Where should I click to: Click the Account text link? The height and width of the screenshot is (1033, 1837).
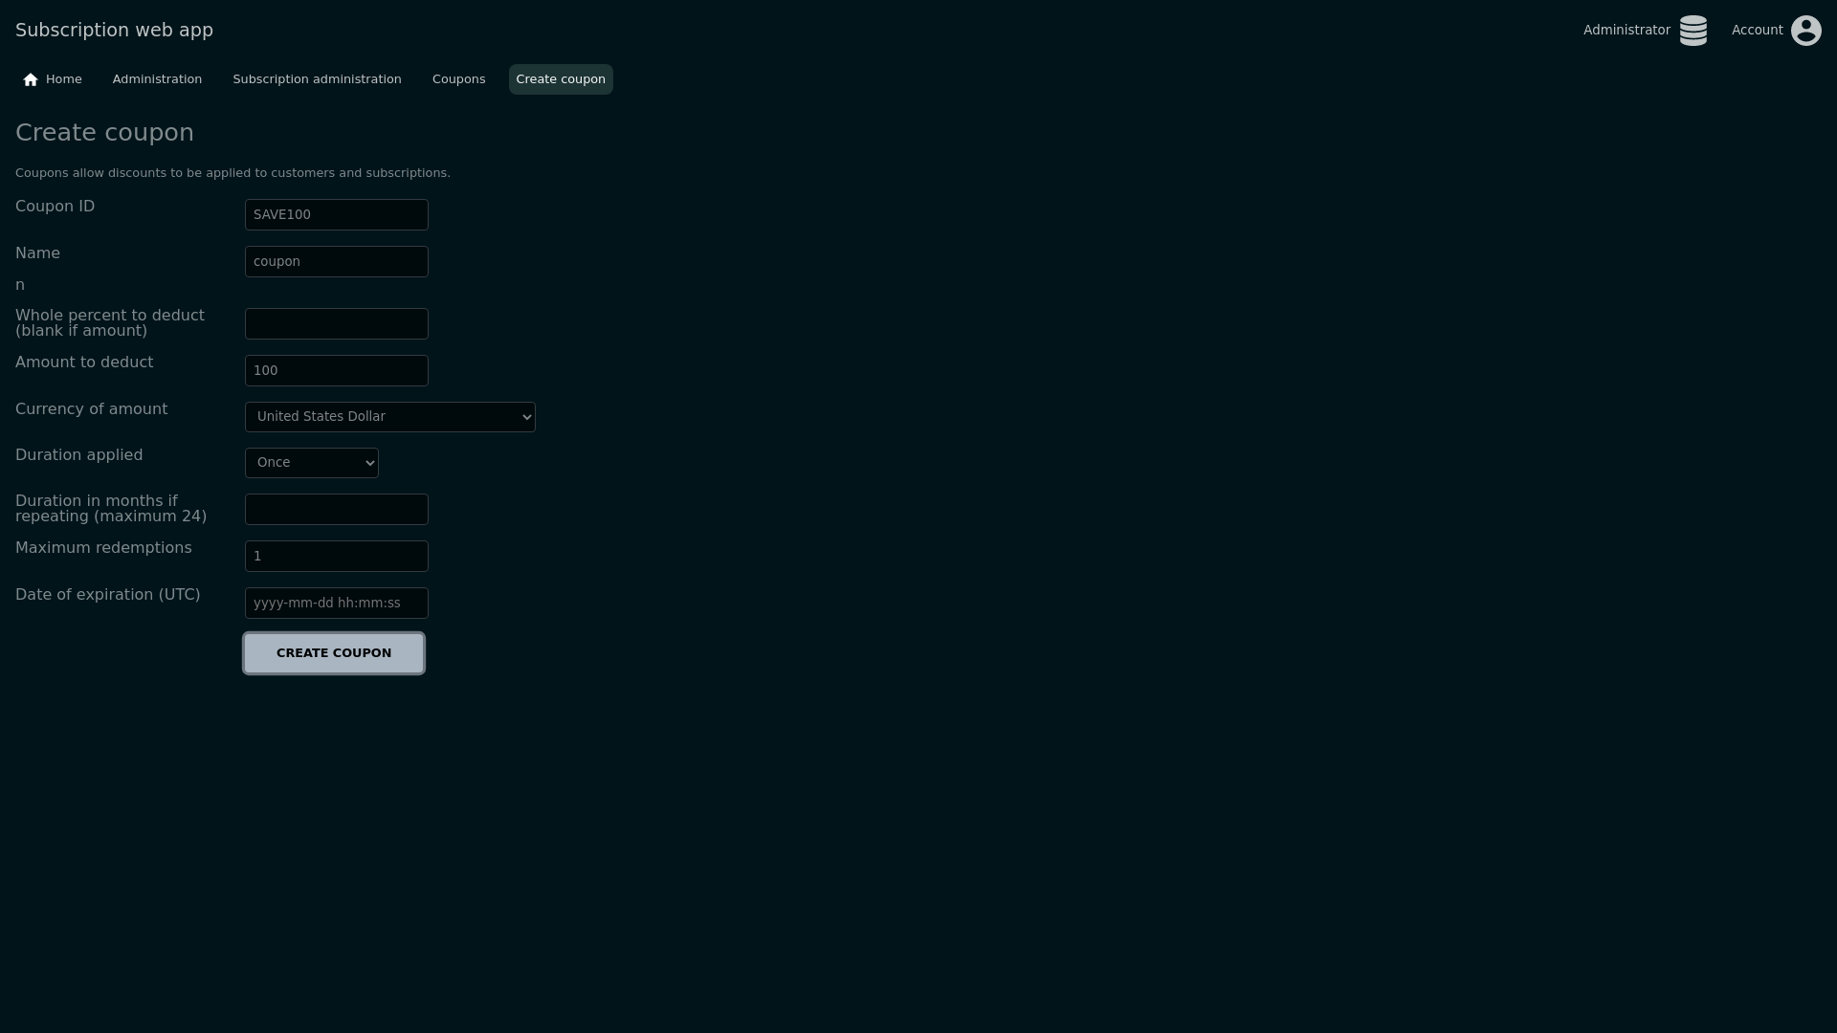point(1757,31)
